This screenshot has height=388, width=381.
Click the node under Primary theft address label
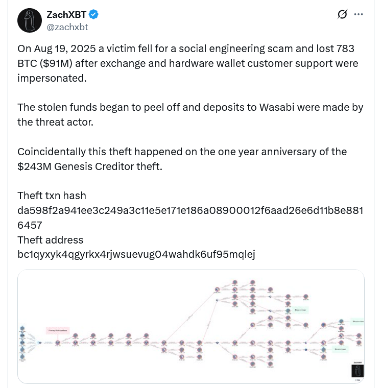coord(58,342)
